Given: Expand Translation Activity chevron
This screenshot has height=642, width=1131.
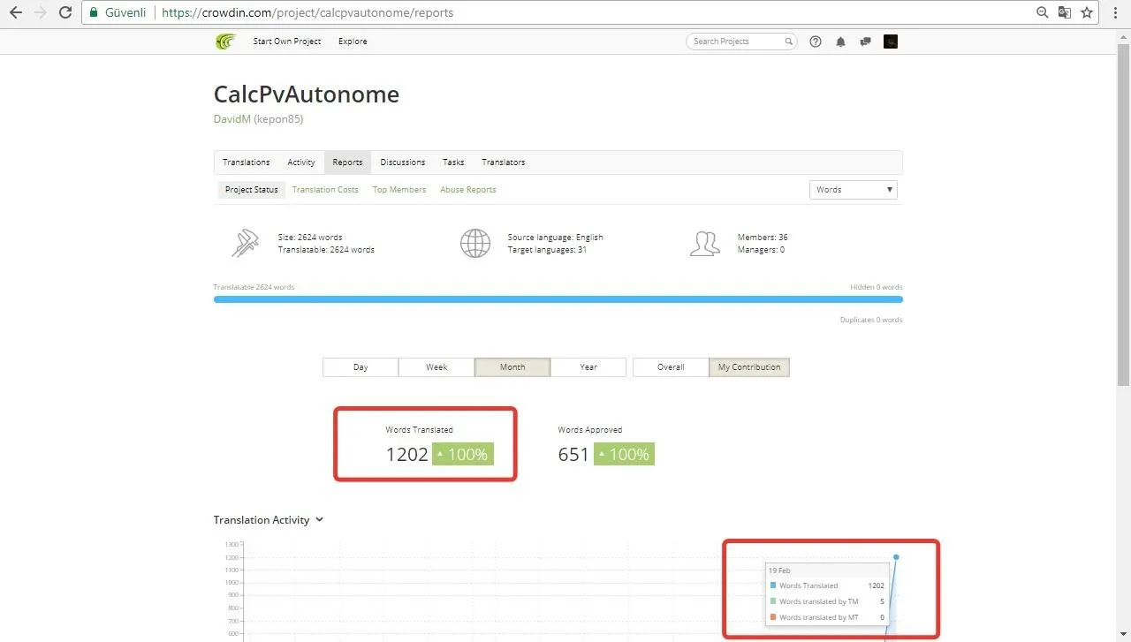Looking at the screenshot, I should pyautogui.click(x=319, y=520).
